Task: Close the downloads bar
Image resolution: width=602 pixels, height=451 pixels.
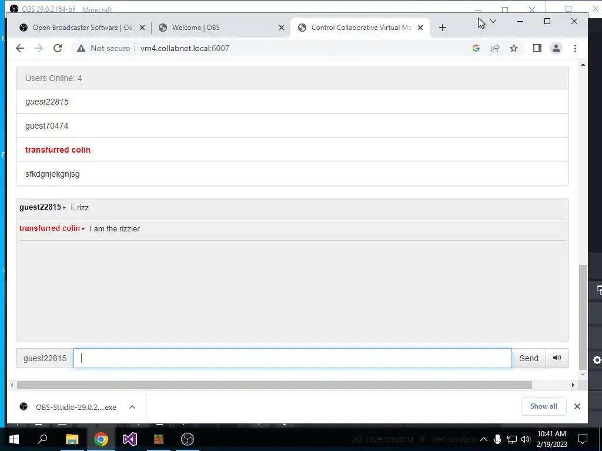Action: pos(577,406)
